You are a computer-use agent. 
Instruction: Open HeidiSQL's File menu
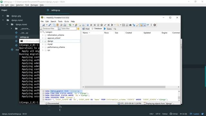(x=42, y=21)
